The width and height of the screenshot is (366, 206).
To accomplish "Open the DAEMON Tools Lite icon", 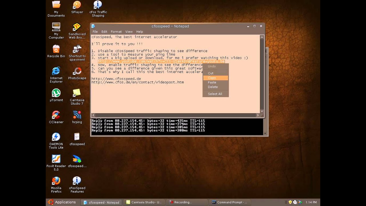I will 56,141.
